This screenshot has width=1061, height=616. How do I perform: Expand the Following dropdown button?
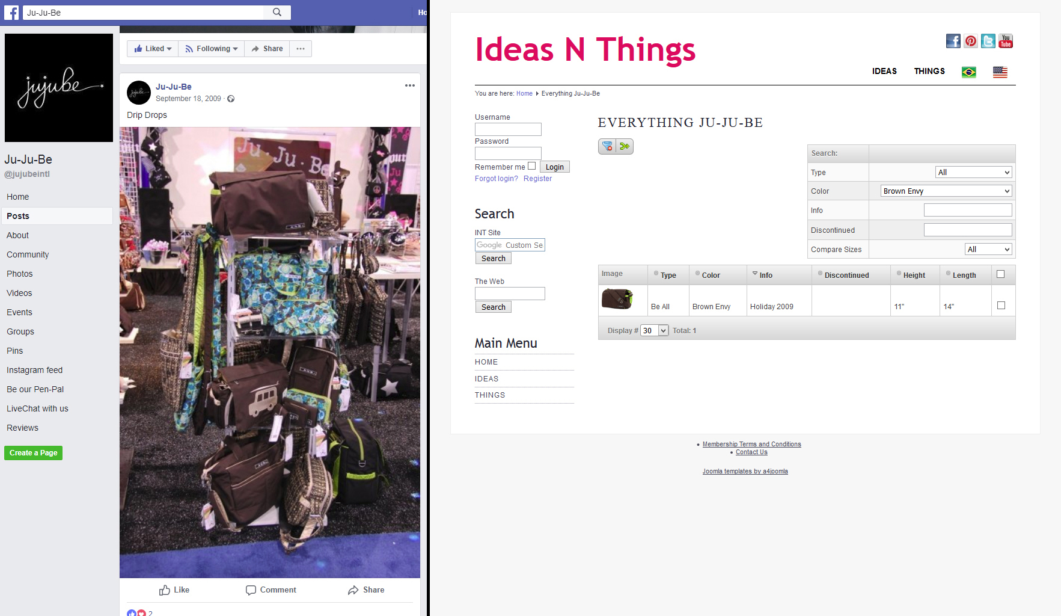(x=212, y=49)
